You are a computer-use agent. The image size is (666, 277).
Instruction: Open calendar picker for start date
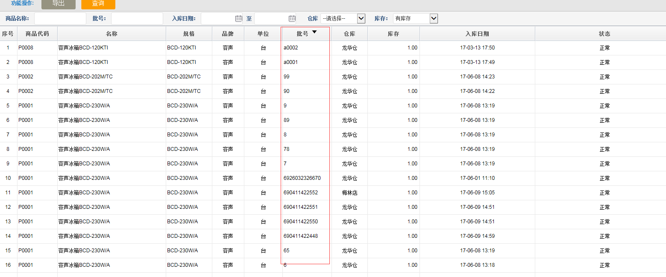pyautogui.click(x=239, y=18)
